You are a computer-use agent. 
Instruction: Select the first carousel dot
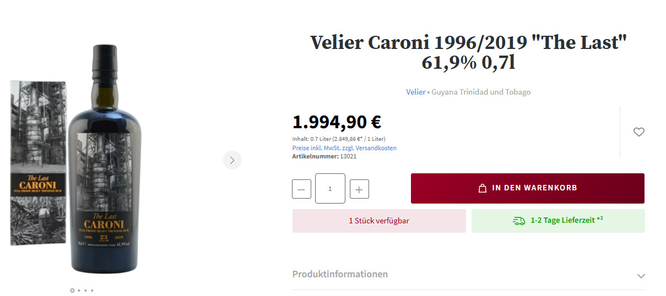(x=72, y=290)
